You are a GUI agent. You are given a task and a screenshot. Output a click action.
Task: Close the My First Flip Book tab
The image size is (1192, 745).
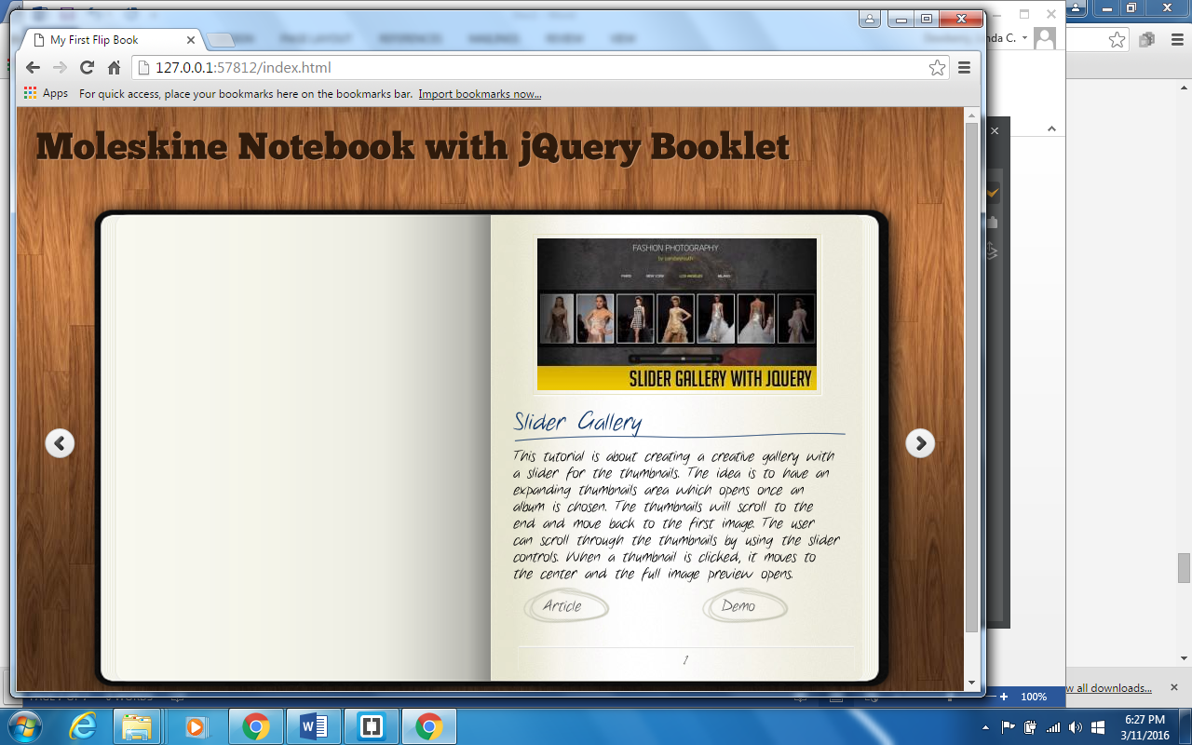point(191,40)
